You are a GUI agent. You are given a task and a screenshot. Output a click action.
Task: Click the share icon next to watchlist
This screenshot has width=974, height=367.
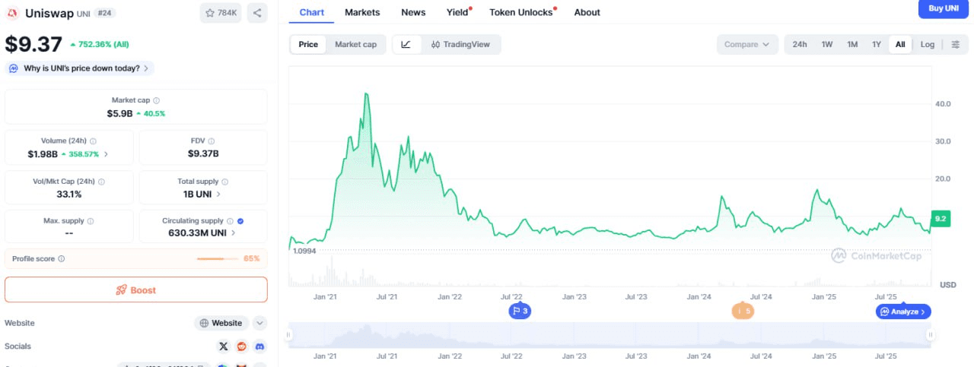(x=257, y=13)
